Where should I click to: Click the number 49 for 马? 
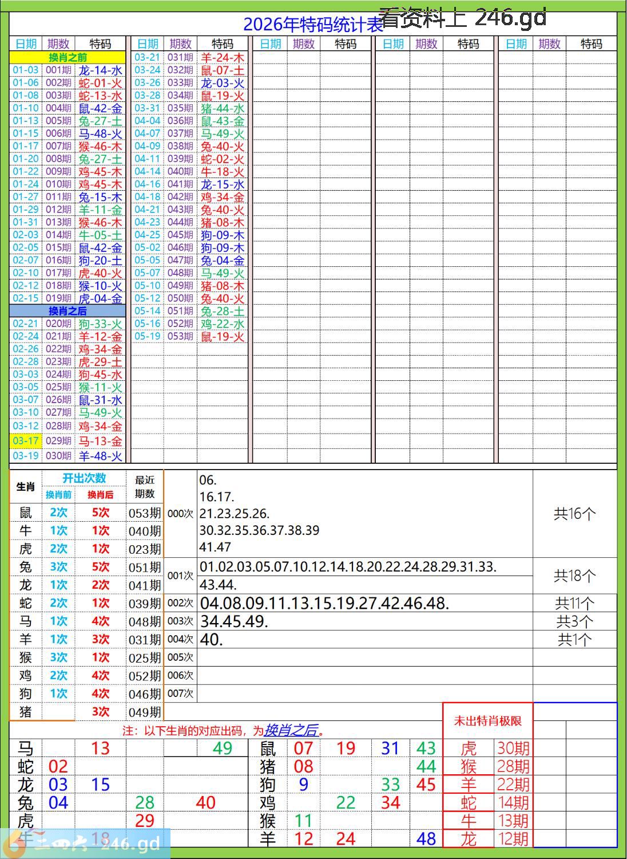223,748
